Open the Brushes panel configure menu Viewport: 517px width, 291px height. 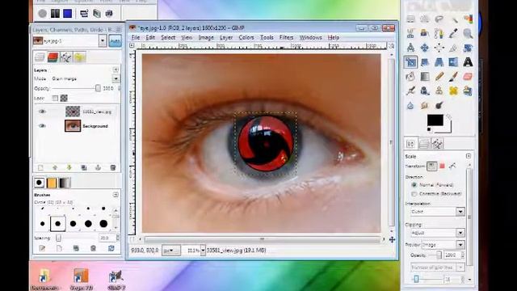pyautogui.click(x=116, y=195)
